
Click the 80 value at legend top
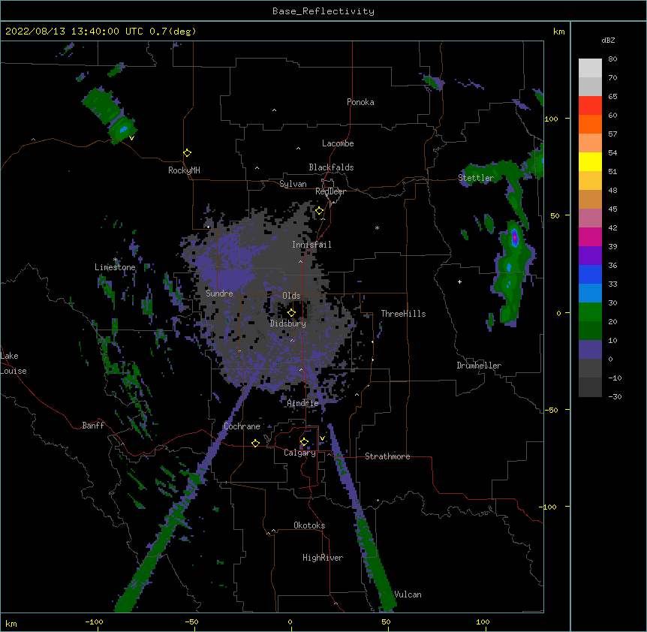pyautogui.click(x=612, y=59)
